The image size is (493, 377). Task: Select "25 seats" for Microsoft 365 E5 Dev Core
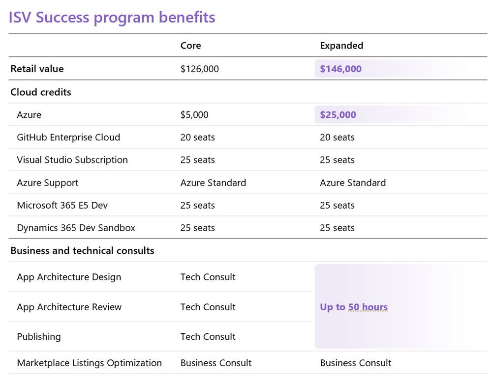(x=198, y=205)
